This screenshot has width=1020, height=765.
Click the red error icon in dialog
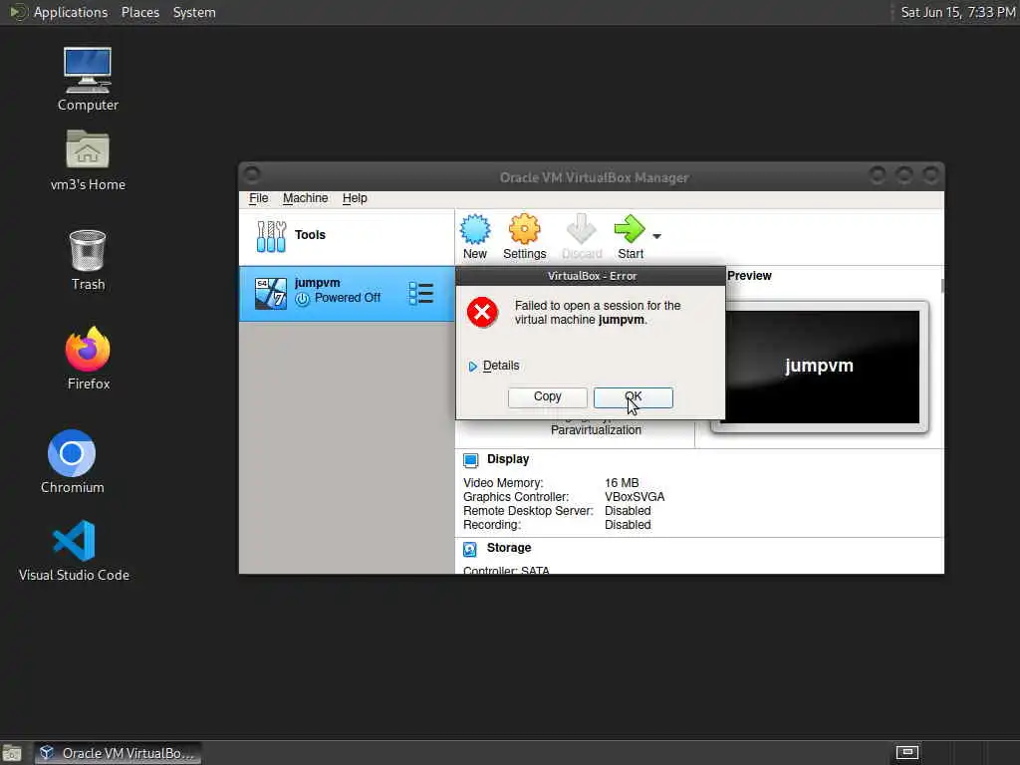pos(483,313)
